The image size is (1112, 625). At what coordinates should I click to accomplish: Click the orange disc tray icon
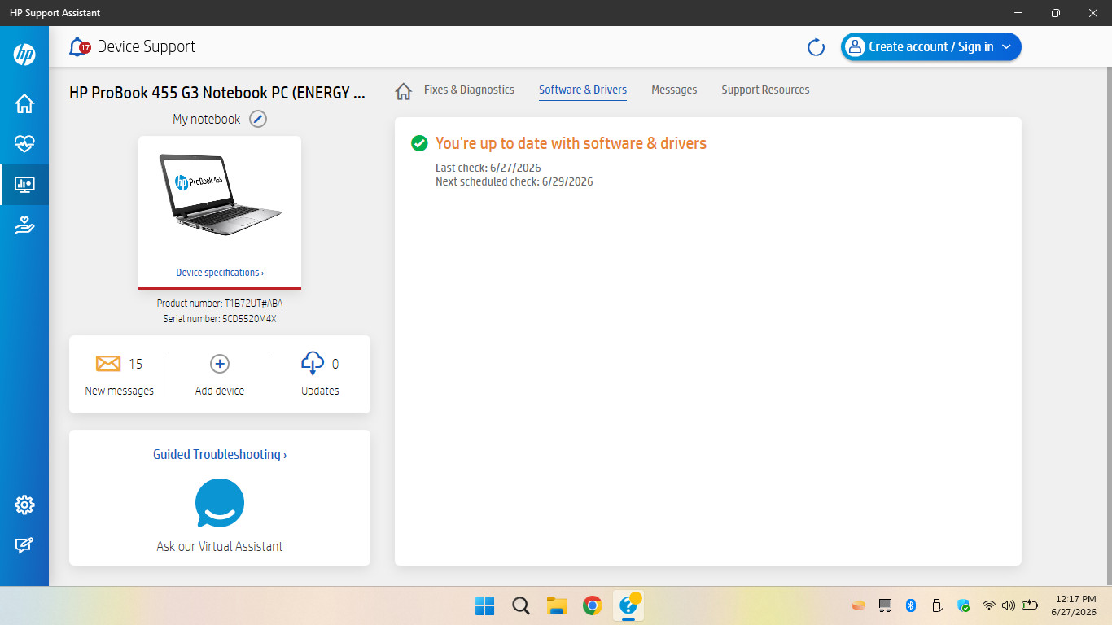(858, 605)
